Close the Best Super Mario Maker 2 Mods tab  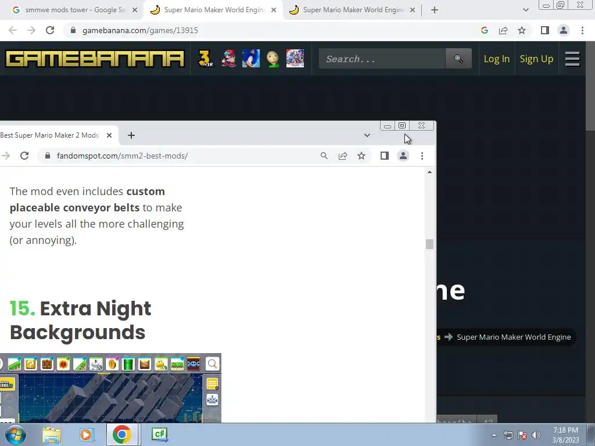click(109, 135)
